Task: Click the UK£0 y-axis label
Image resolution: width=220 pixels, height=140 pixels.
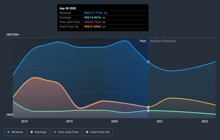Action: (x=10, y=115)
